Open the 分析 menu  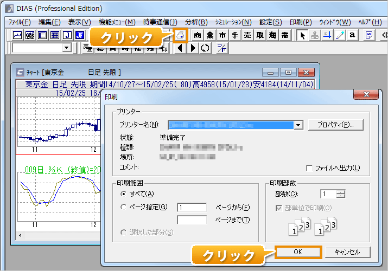pos(196,22)
